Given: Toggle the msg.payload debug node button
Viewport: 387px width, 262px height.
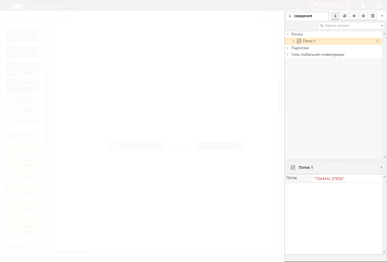Looking at the screenshot, I should [239, 146].
